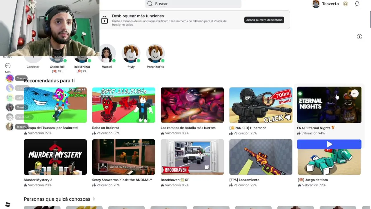Click Añadir número de teléfono button
This screenshot has height=209, width=371.
(264, 20)
